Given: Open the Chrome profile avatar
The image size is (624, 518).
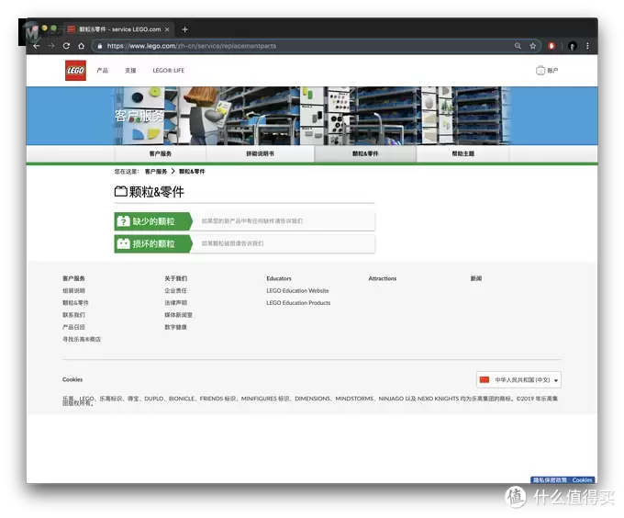Looking at the screenshot, I should point(573,46).
